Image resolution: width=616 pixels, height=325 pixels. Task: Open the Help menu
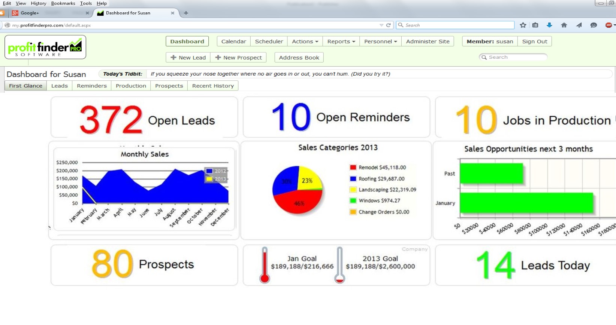[102, 3]
